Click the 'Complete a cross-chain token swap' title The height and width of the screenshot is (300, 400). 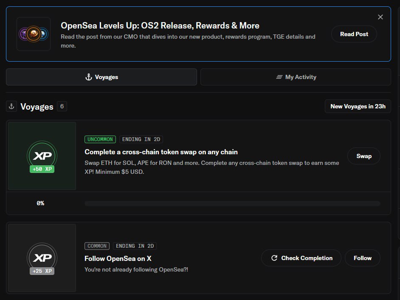click(x=161, y=152)
